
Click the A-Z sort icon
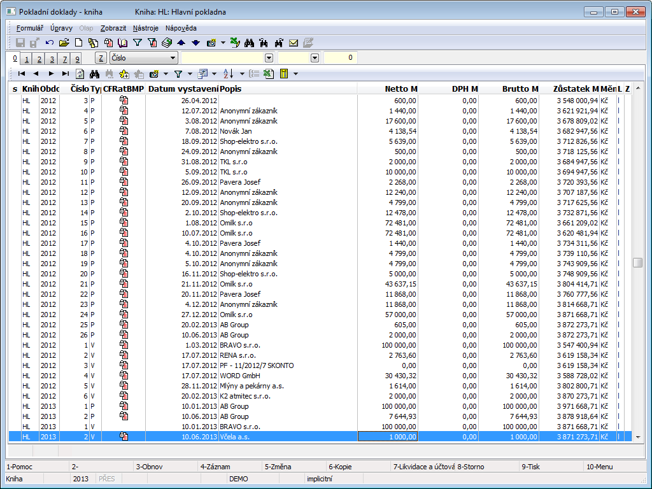pyautogui.click(x=229, y=74)
